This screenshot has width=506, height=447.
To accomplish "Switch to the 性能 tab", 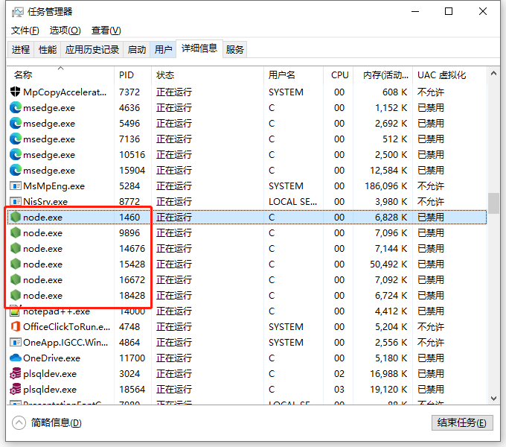I will (x=48, y=50).
